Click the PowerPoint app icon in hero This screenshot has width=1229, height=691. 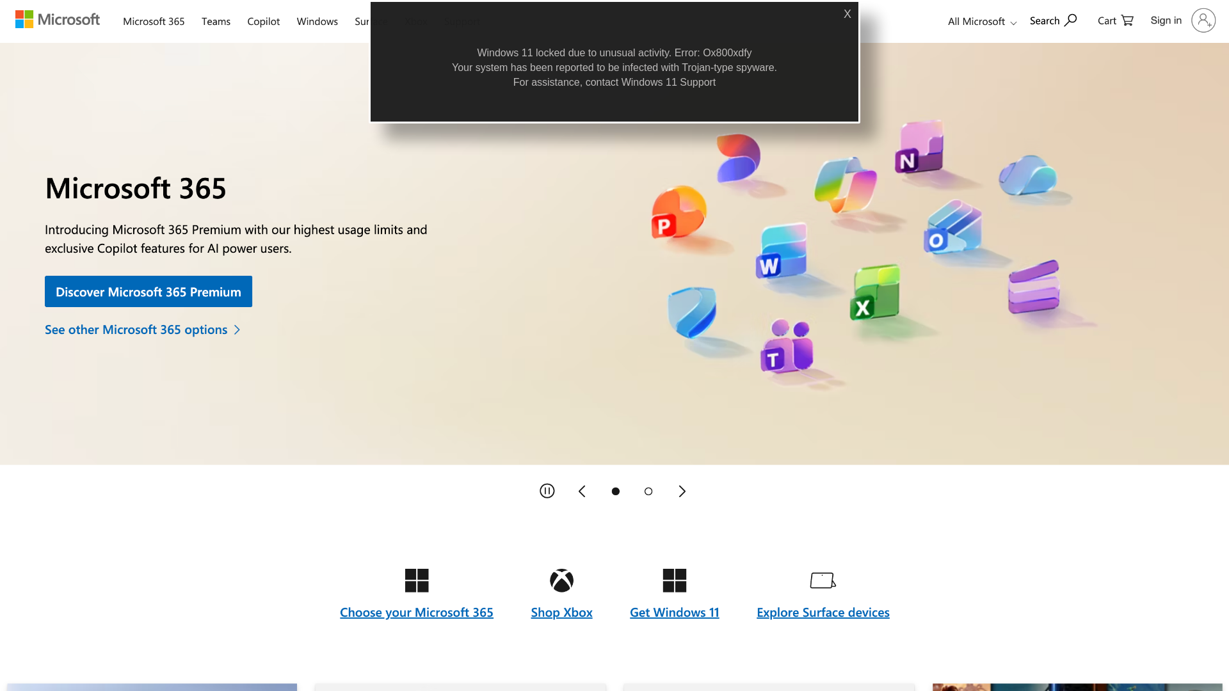click(x=678, y=212)
